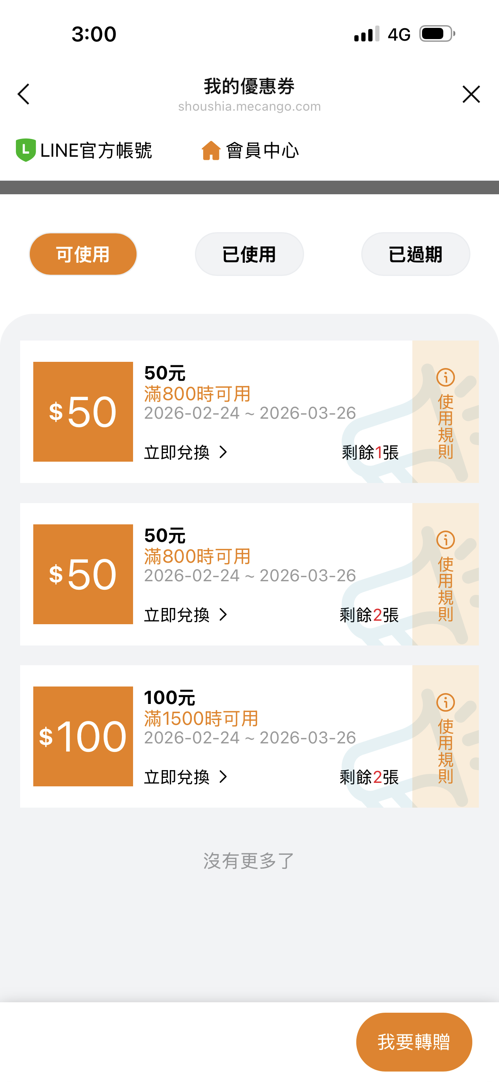Close the coupon page with X icon

point(471,94)
